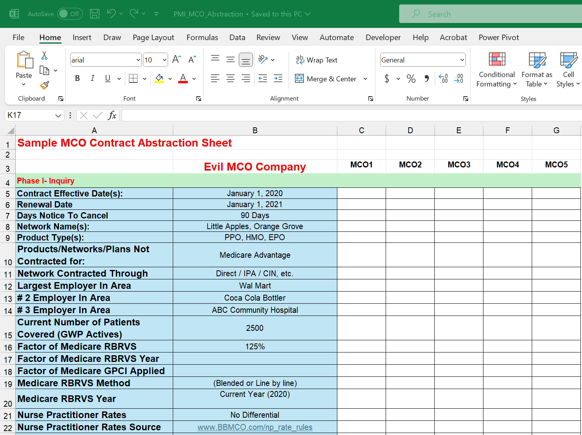Open the Merge & Center dropdown arrow
The width and height of the screenshot is (582, 435).
365,79
